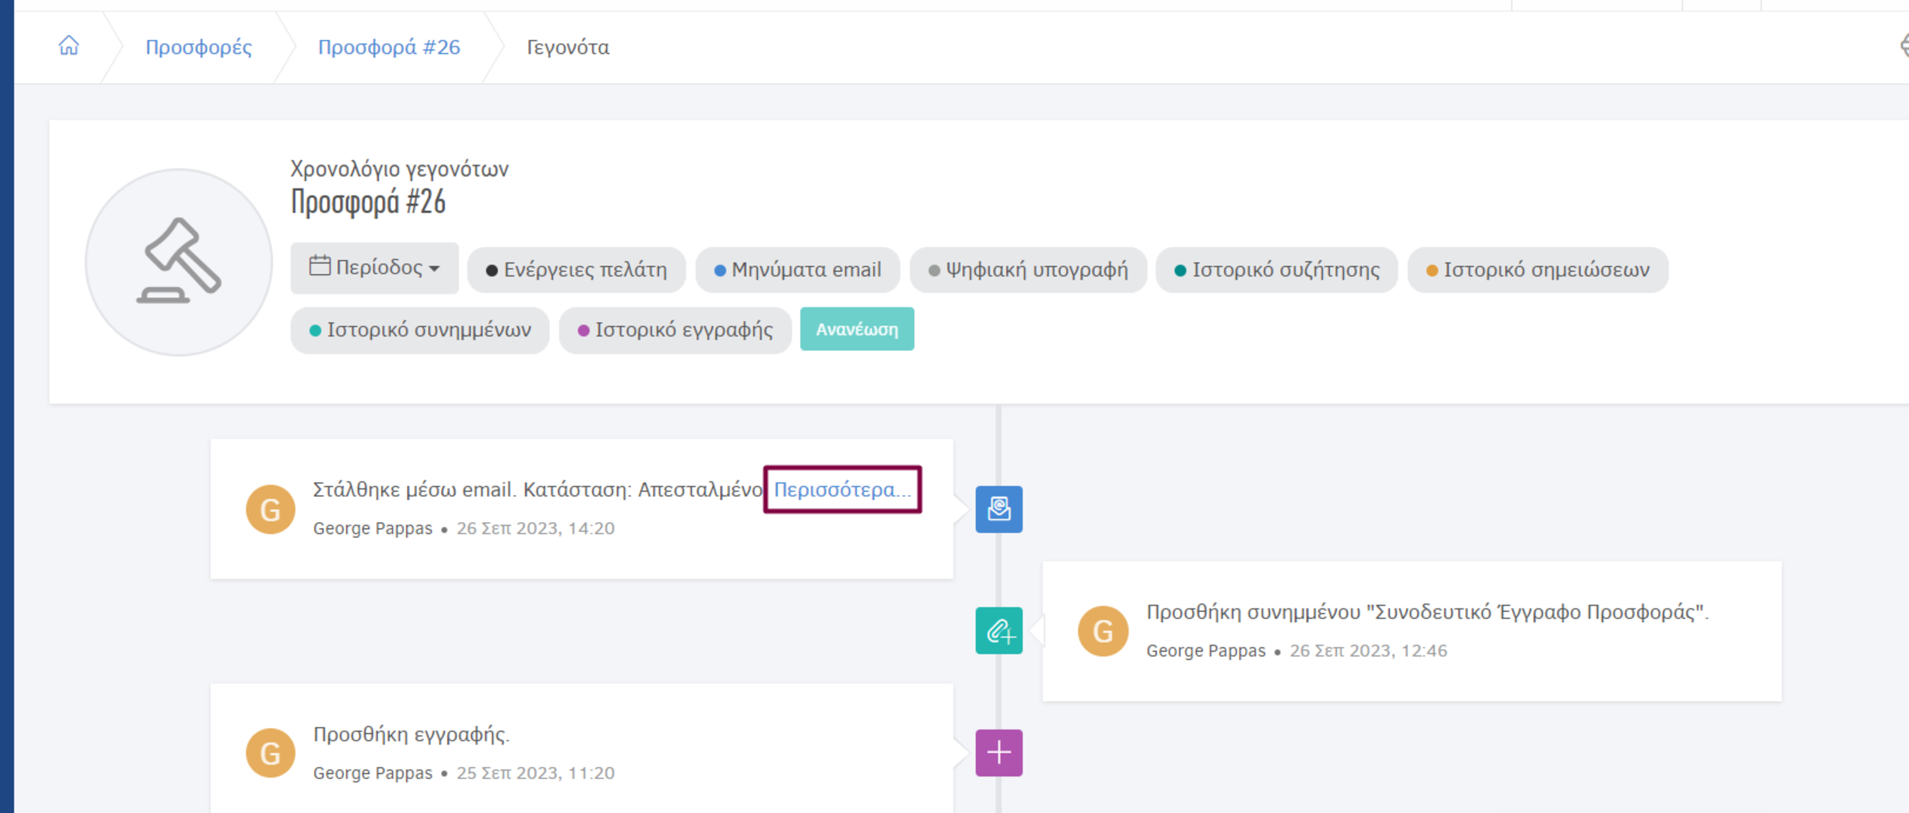Click the text 'Στάλθηκε μέσω email. Κατάσταση: Απεσταλμένο'

(x=538, y=489)
